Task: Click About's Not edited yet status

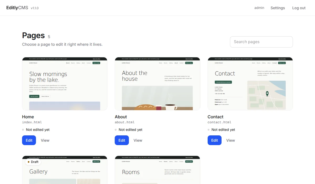Action: pyautogui.click(x=129, y=130)
